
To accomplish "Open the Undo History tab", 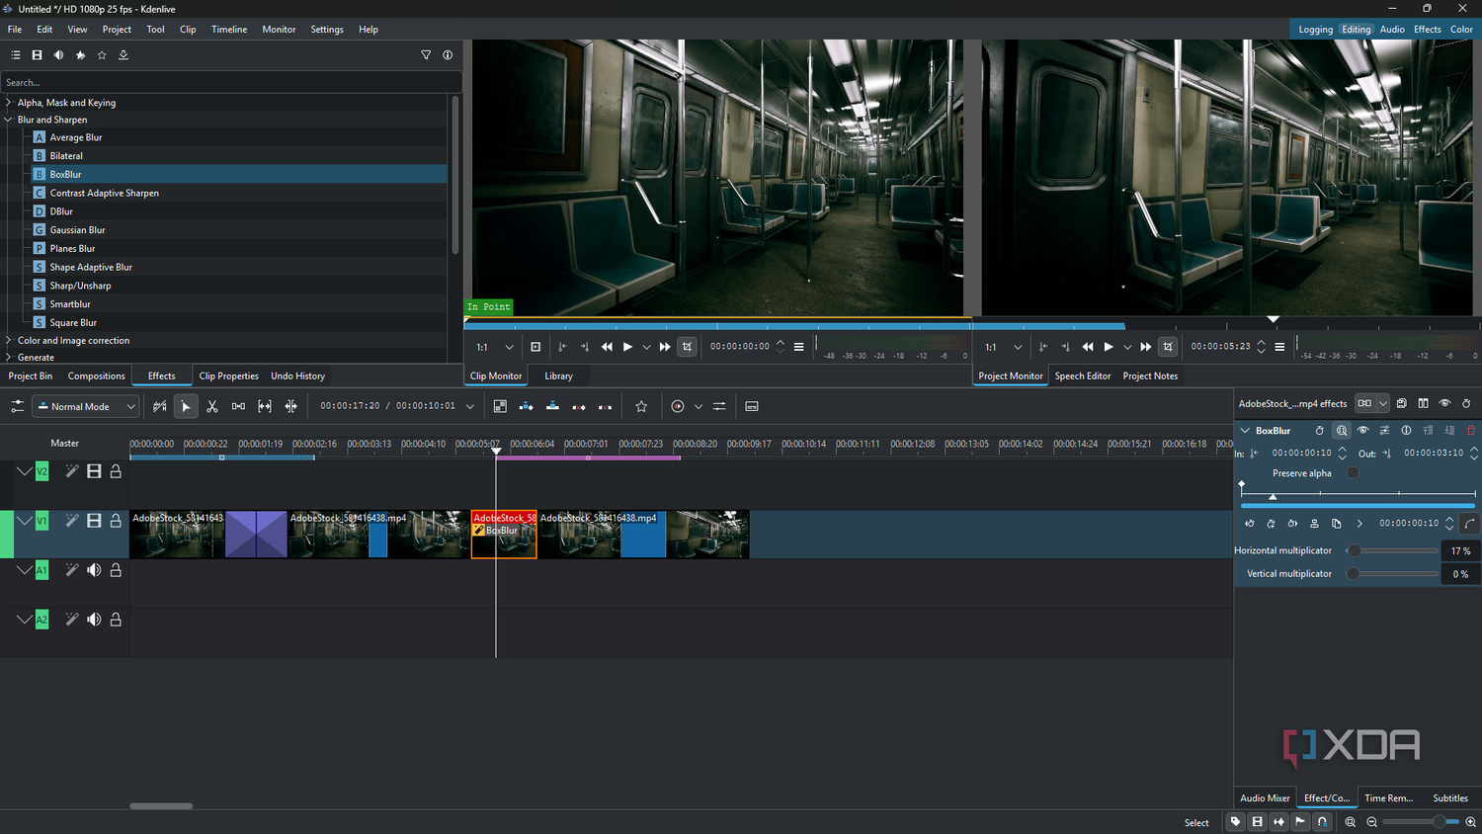I will [297, 375].
